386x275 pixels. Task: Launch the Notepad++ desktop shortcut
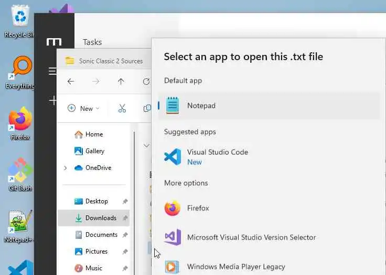(x=19, y=226)
